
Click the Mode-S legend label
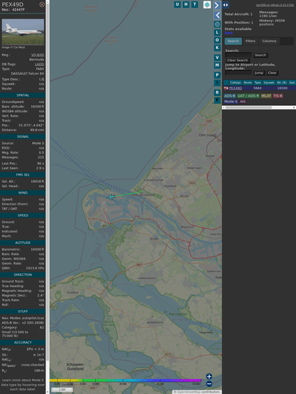coord(231,102)
